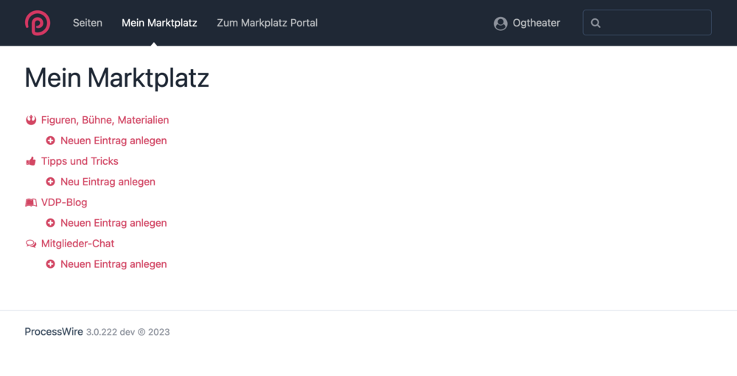Click the thumbs-up icon beside Tipps und Tricks

click(x=31, y=161)
